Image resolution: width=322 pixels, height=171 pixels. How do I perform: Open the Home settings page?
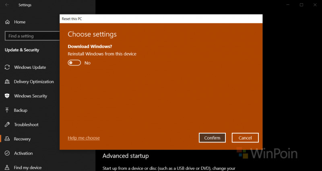pyautogui.click(x=20, y=22)
